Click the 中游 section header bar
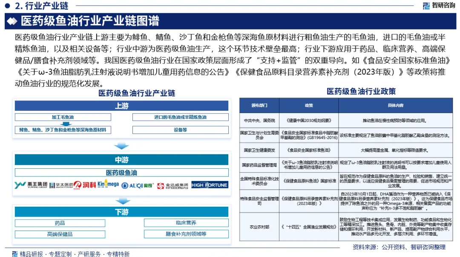460x257 pixels. point(121,160)
